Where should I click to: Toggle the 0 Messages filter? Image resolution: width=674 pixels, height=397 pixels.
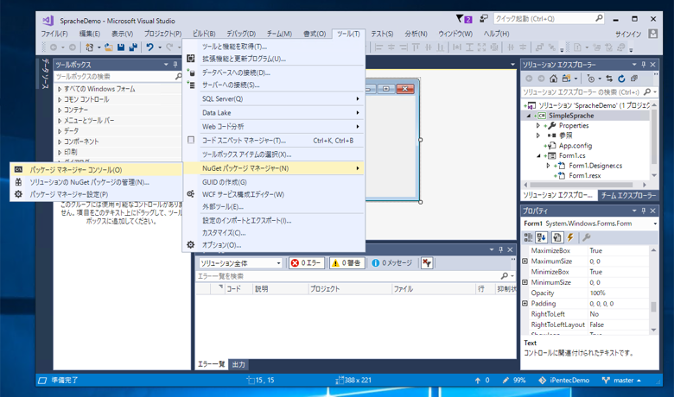coord(392,263)
